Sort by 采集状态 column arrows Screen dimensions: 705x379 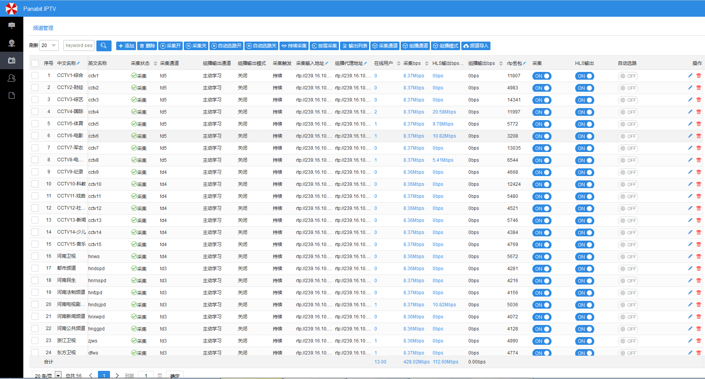click(x=155, y=63)
